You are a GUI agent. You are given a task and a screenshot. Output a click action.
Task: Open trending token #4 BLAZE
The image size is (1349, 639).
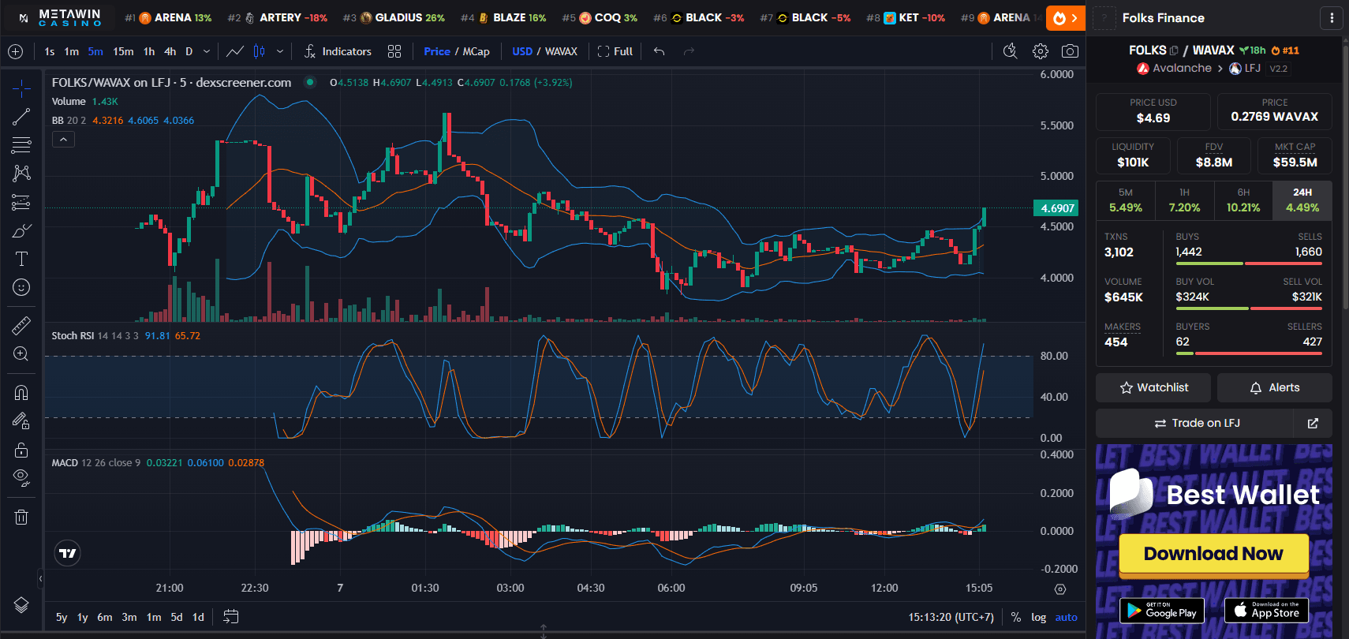tap(504, 17)
